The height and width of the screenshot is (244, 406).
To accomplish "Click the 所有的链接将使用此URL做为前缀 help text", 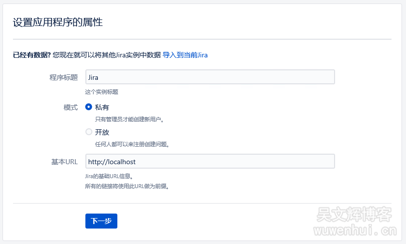I will tap(127, 187).
